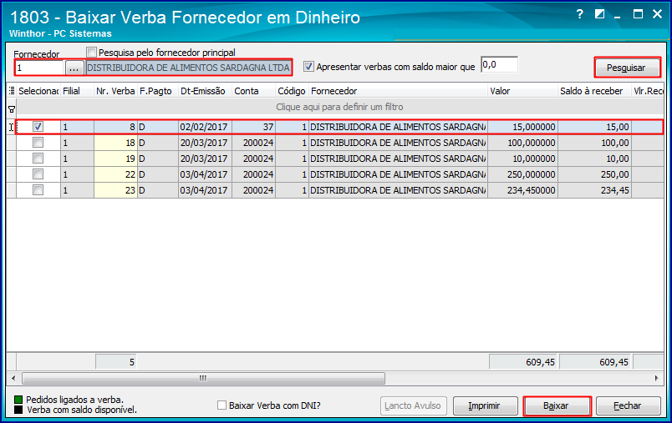Image resolution: width=672 pixels, height=423 pixels.
Task: Toggle Pesquisa pelo fornecedor principal checkbox
Action: point(91,53)
